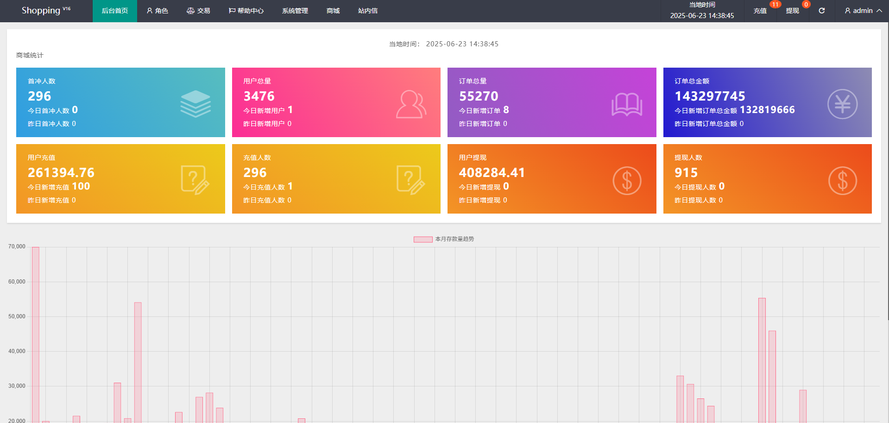Click the open book icon on 订单总量 card

[626, 104]
